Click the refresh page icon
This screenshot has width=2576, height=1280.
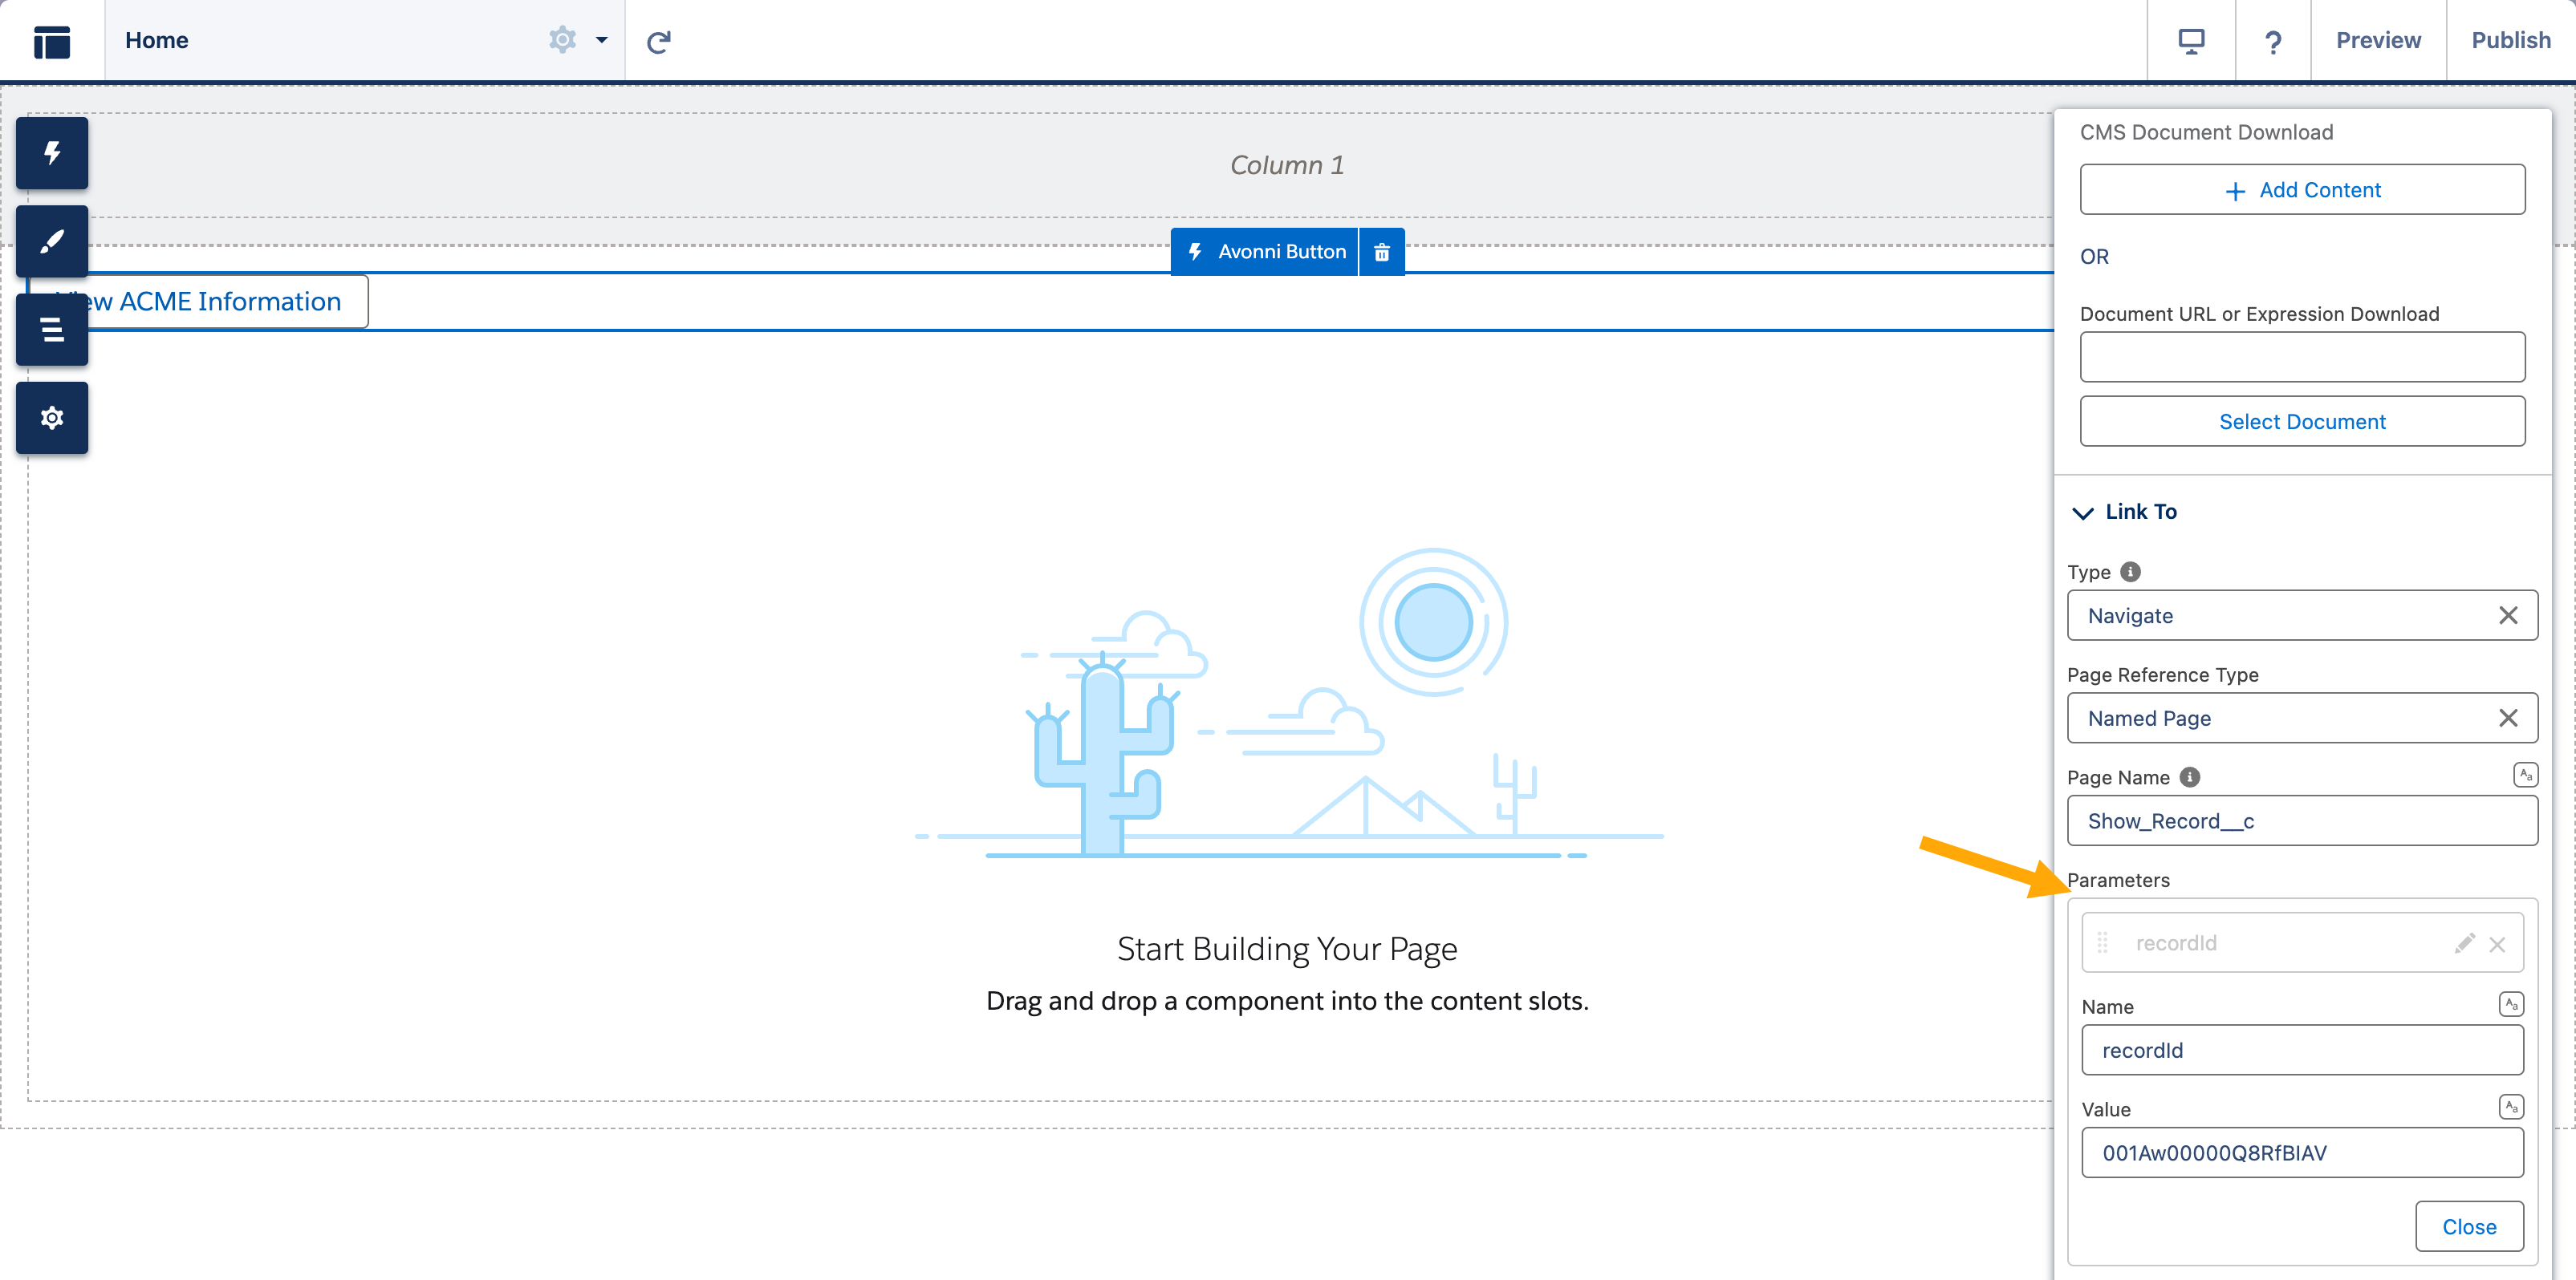658,41
